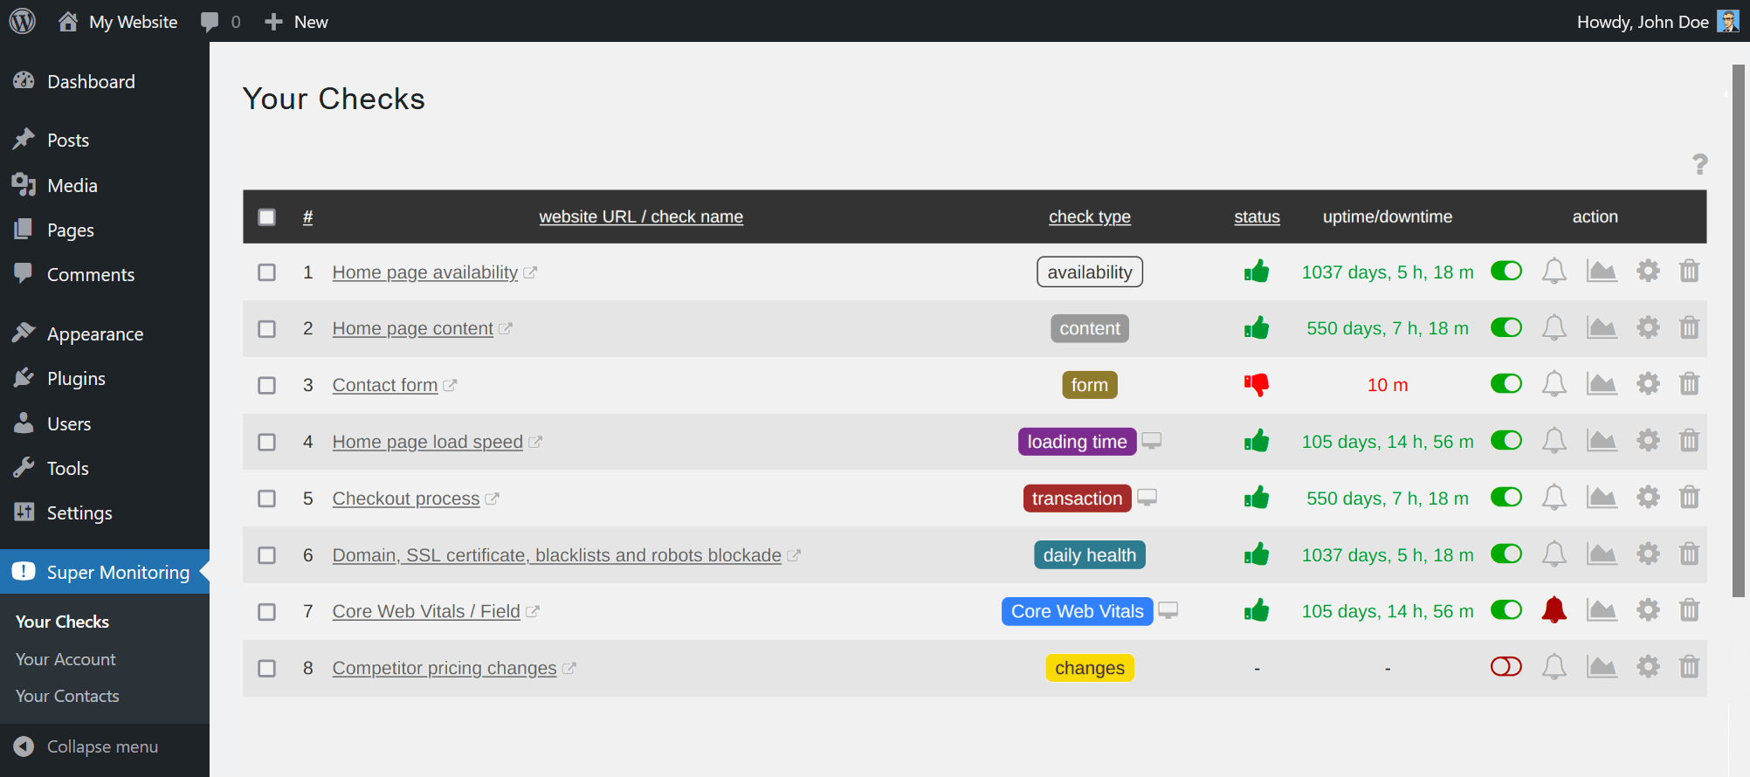
Task: View chart for Core Web Vitals / Field
Action: point(1602,610)
